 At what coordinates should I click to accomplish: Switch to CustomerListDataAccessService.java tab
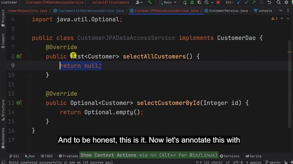(x=89, y=11)
